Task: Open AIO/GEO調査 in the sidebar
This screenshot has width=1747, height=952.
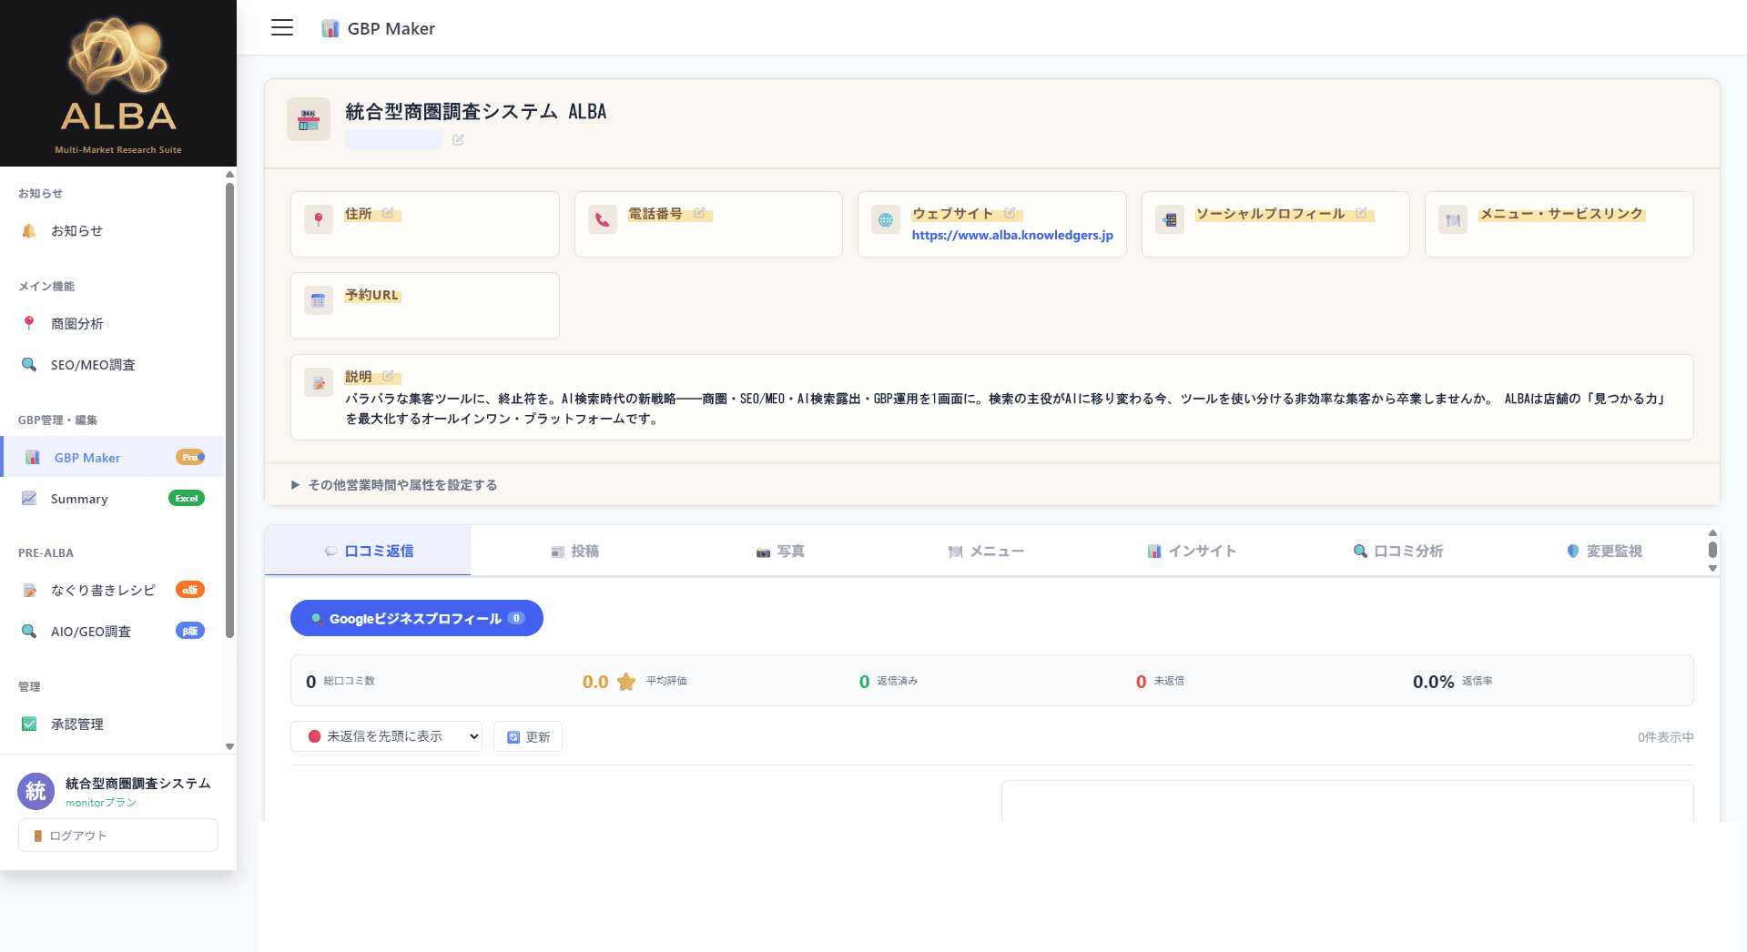Action: click(x=111, y=631)
